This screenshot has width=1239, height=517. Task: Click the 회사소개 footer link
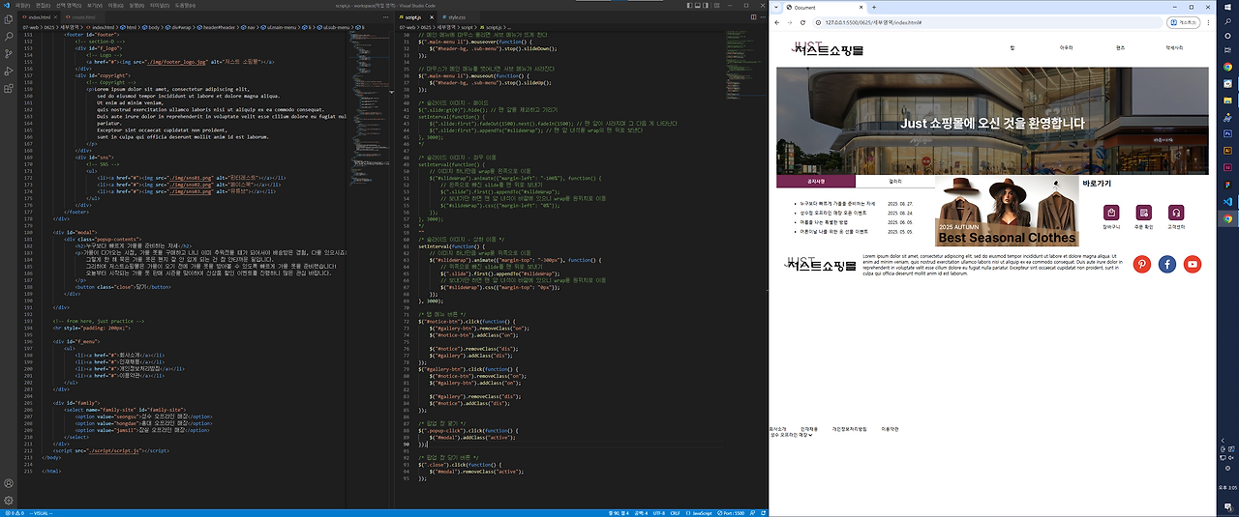tap(779, 428)
